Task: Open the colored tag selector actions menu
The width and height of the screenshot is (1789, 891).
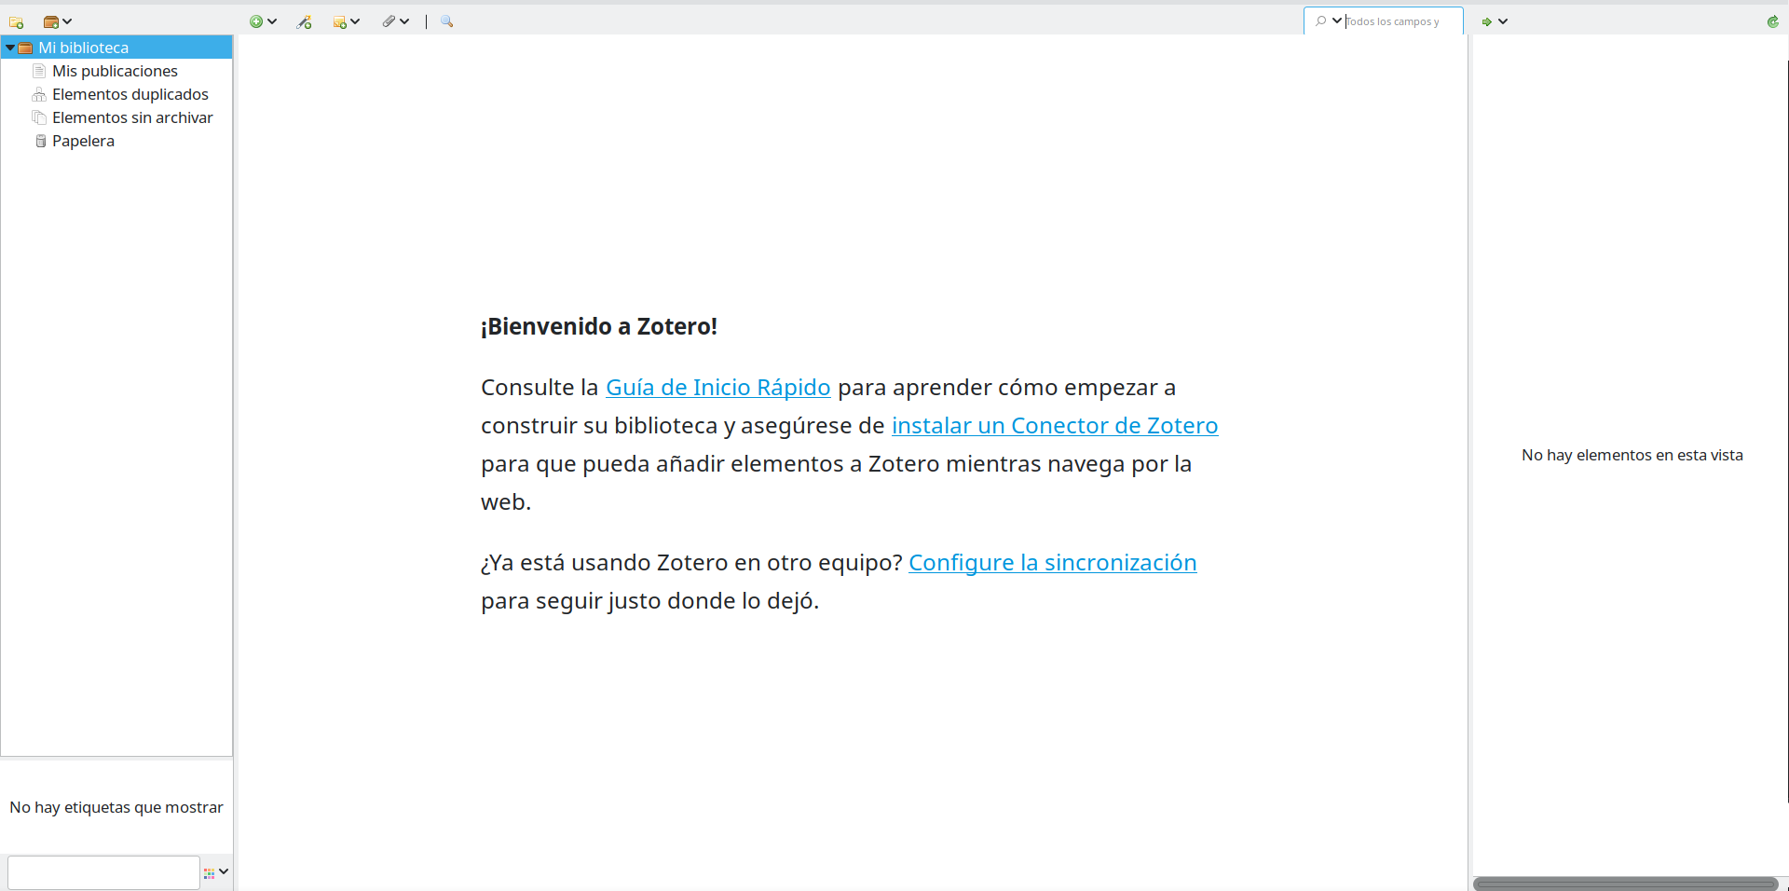Action: 215,872
